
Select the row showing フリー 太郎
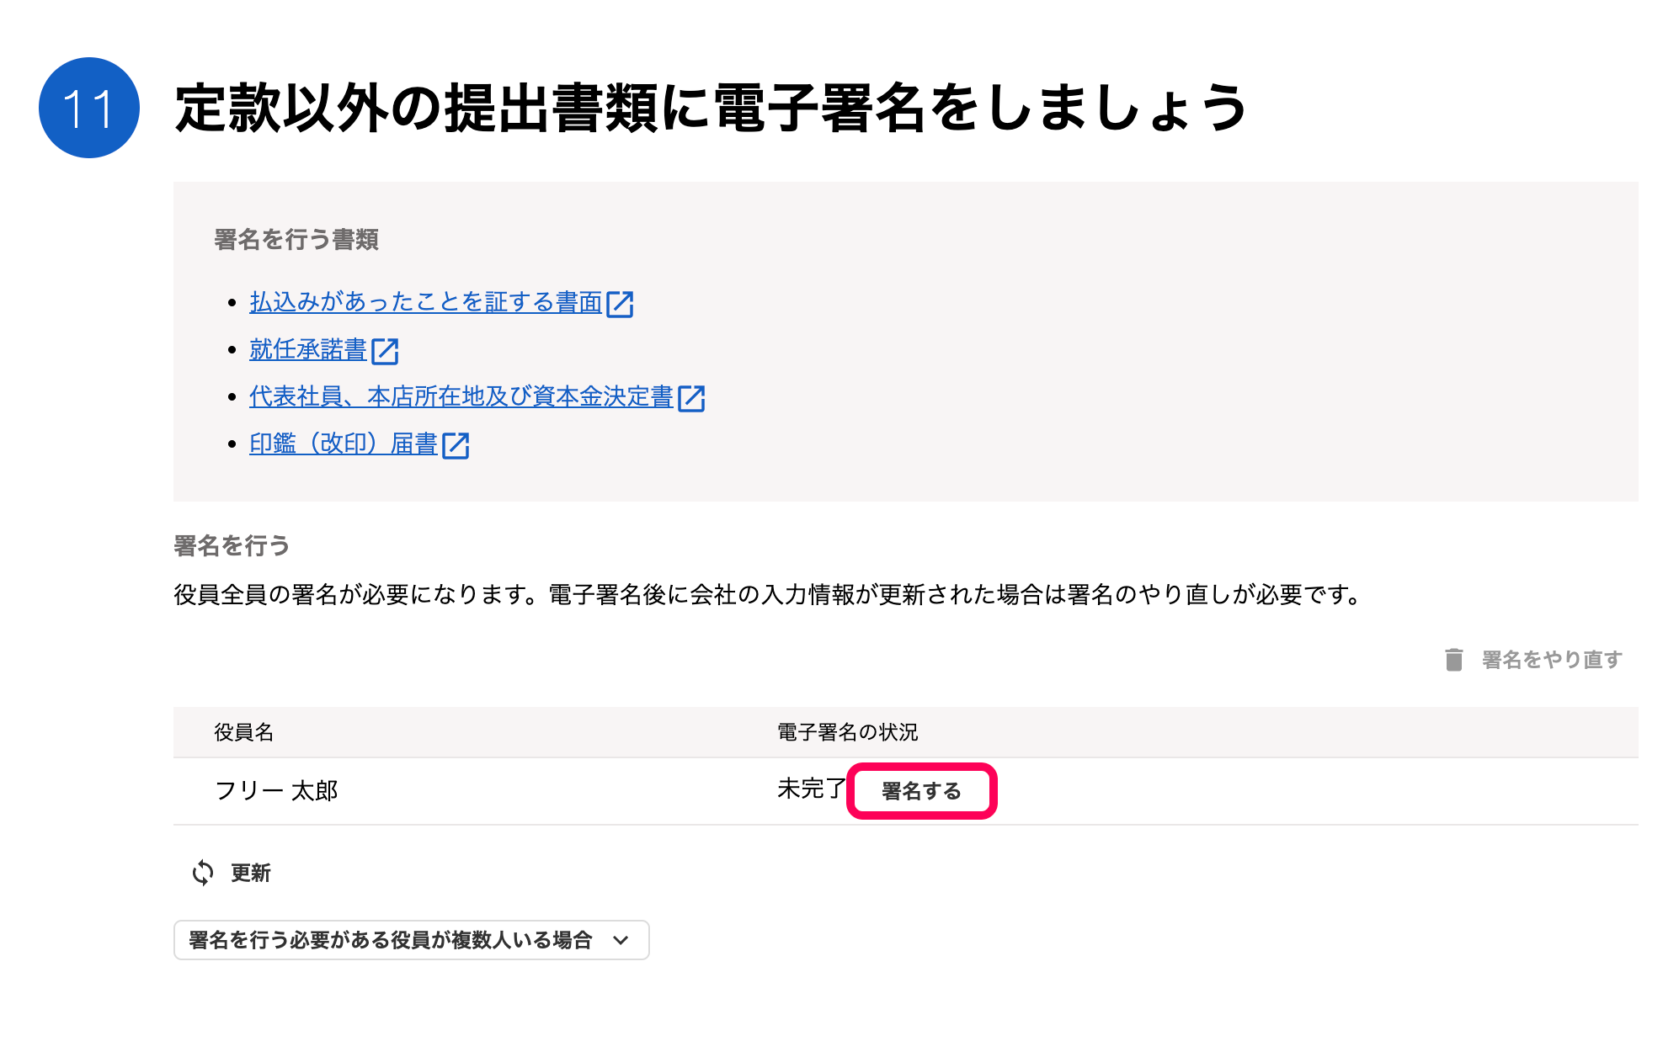(x=278, y=790)
